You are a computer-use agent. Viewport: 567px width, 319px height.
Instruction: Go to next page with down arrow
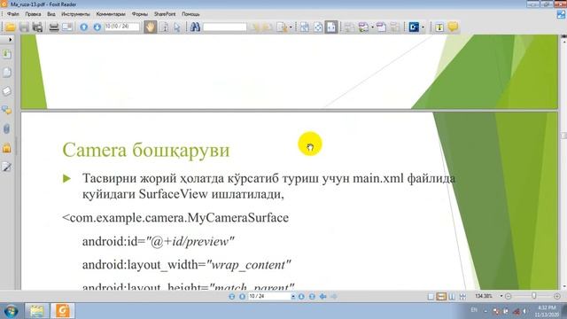[97, 27]
